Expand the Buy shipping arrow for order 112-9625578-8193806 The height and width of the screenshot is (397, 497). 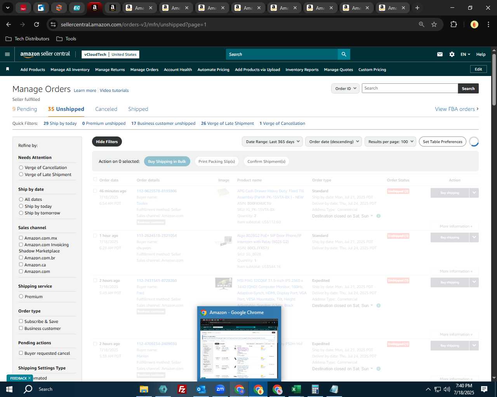pos(474,193)
